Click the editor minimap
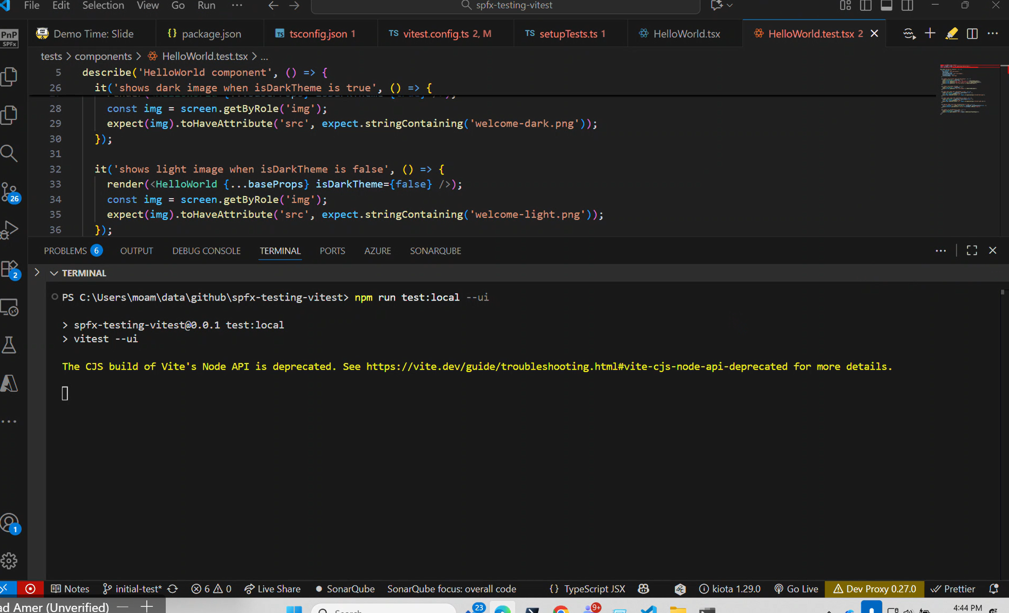The height and width of the screenshot is (613, 1009). pos(963,90)
